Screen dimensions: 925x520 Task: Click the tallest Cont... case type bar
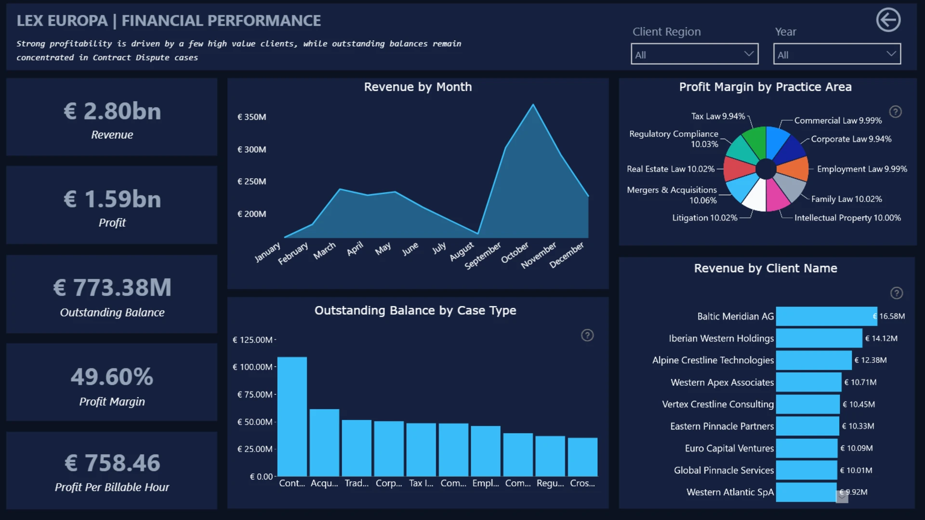point(292,416)
